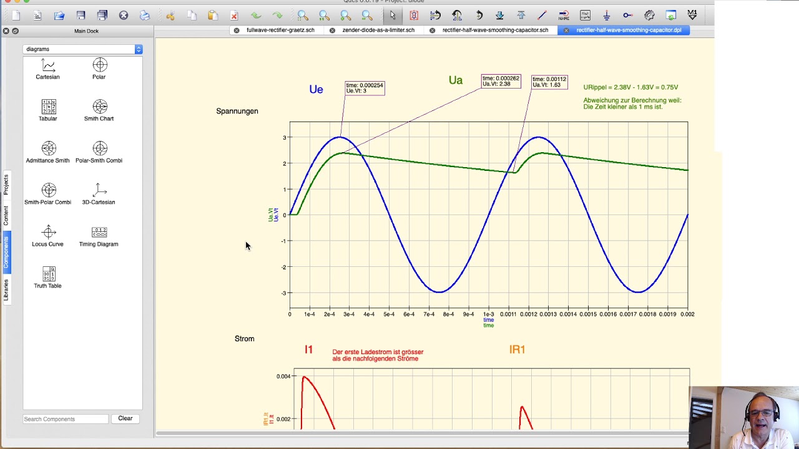
Task: Open the Libraries side tab
Action: (6, 290)
